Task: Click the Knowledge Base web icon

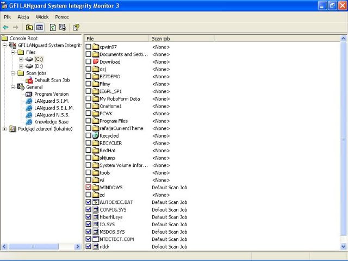Action: (29, 122)
